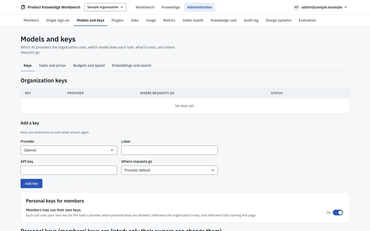Image resolution: width=370 pixels, height=231 pixels.
Task: Show the Index health tab
Action: [193, 20]
